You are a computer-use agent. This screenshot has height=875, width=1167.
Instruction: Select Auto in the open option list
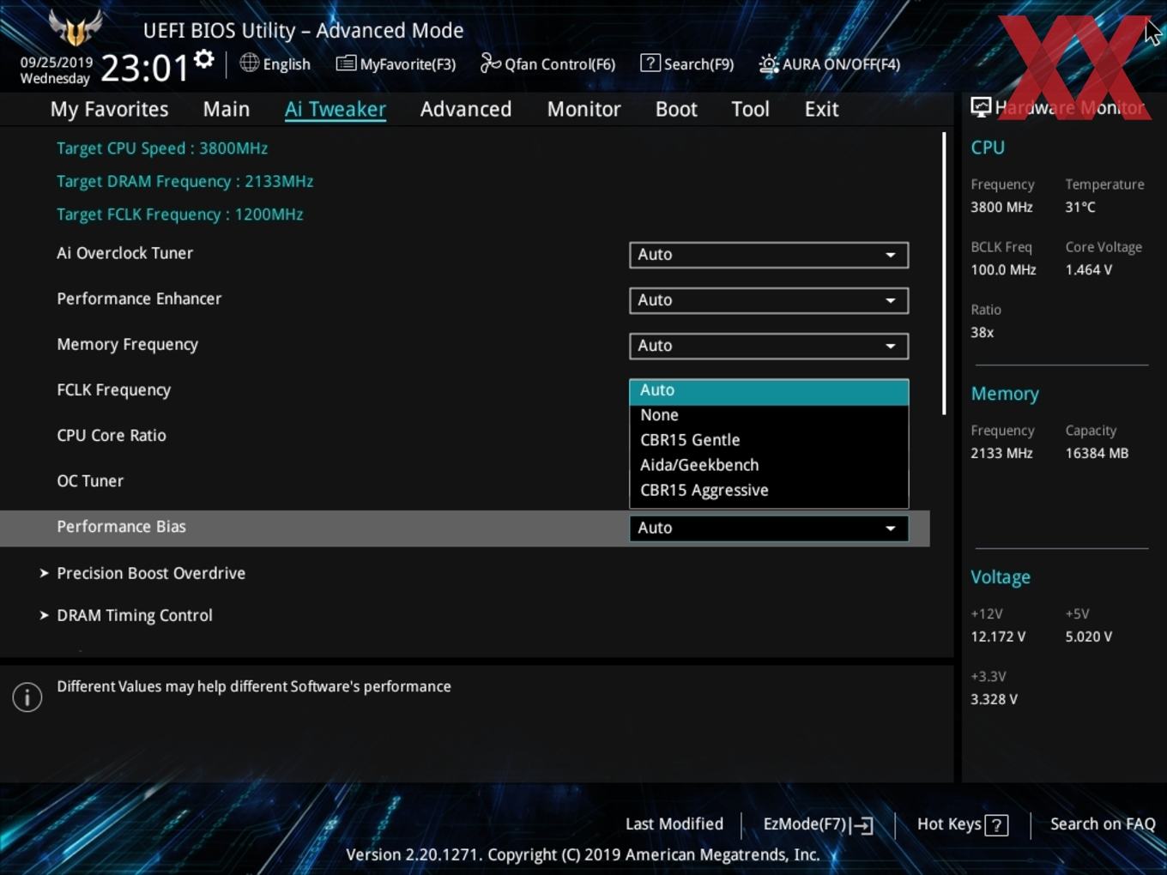769,390
